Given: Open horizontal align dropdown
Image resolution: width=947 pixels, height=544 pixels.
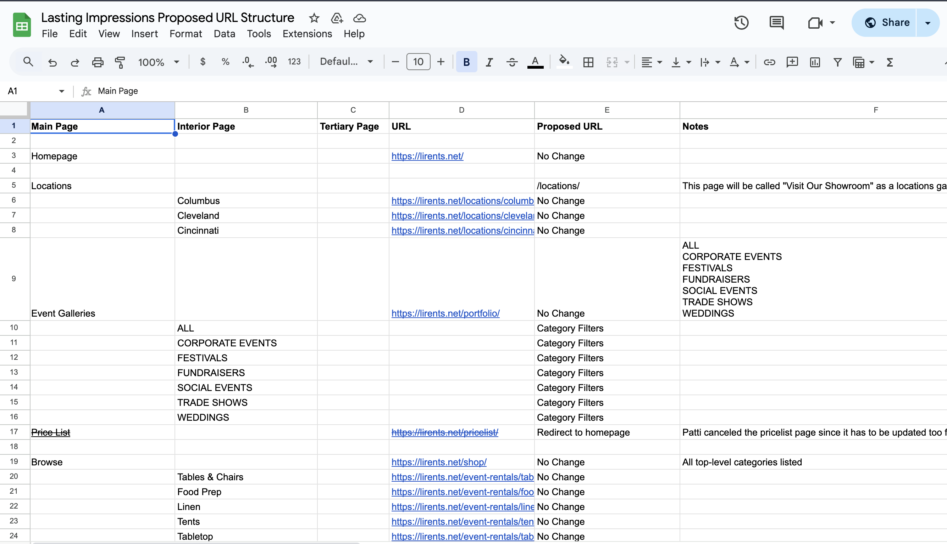Looking at the screenshot, I should [x=652, y=62].
